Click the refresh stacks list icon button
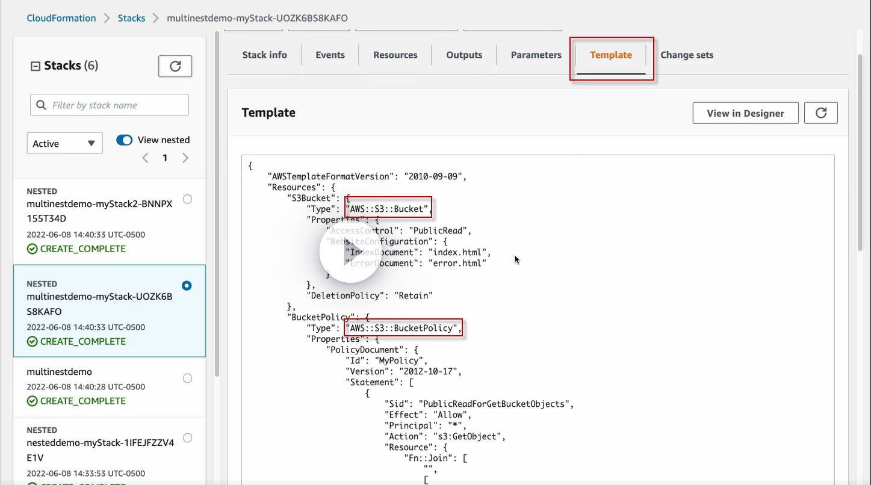 (x=175, y=66)
